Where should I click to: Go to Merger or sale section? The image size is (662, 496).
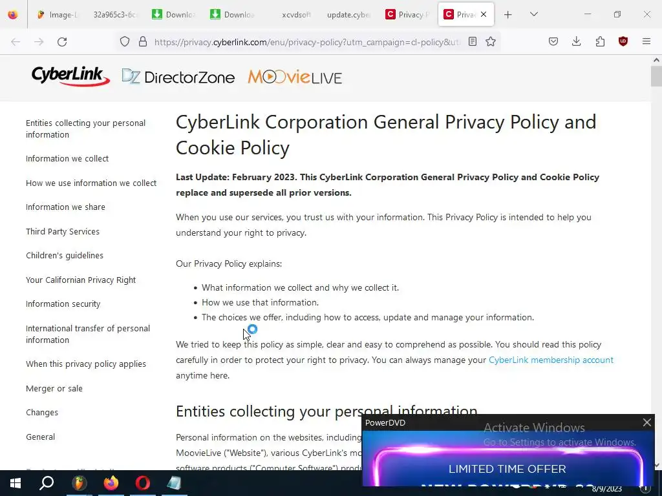(x=54, y=388)
